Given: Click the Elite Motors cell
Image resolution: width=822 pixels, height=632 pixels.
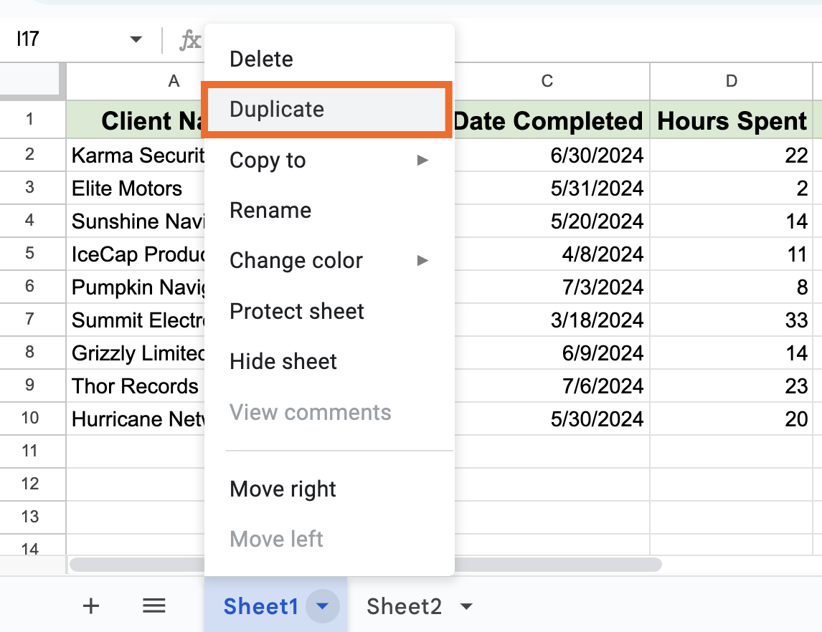Looking at the screenshot, I should click(136, 188).
